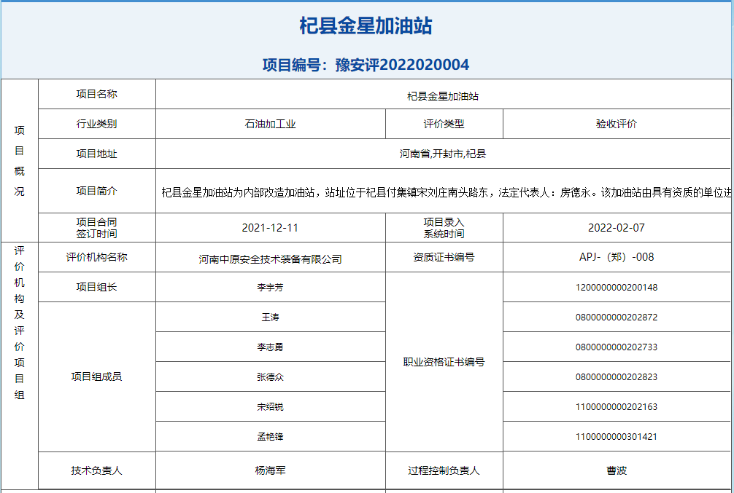Click the title 杞县金星加油站 heading

click(x=366, y=25)
